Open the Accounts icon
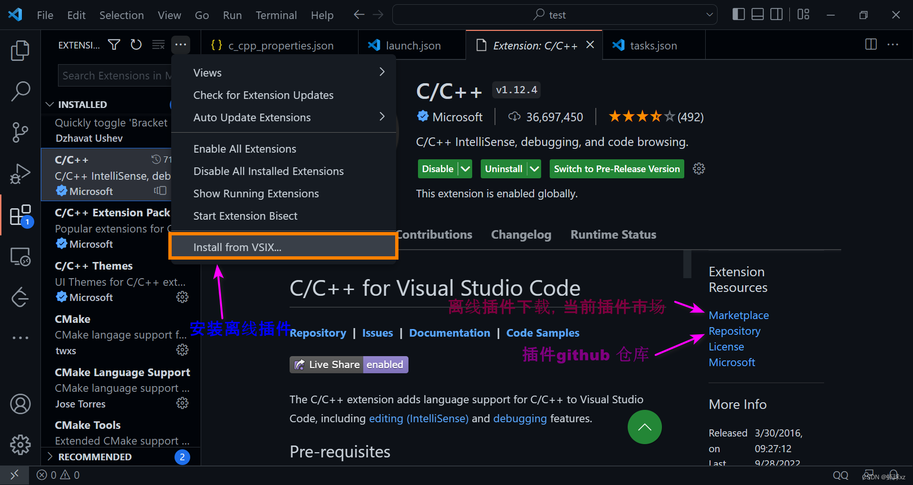The width and height of the screenshot is (913, 485). pos(20,404)
